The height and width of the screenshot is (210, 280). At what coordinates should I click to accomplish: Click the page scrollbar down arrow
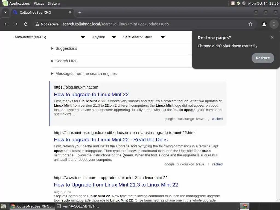click(x=278, y=200)
